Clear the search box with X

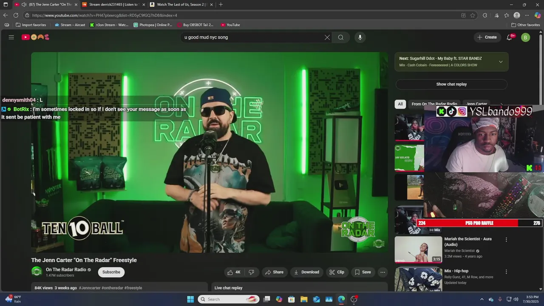(327, 37)
